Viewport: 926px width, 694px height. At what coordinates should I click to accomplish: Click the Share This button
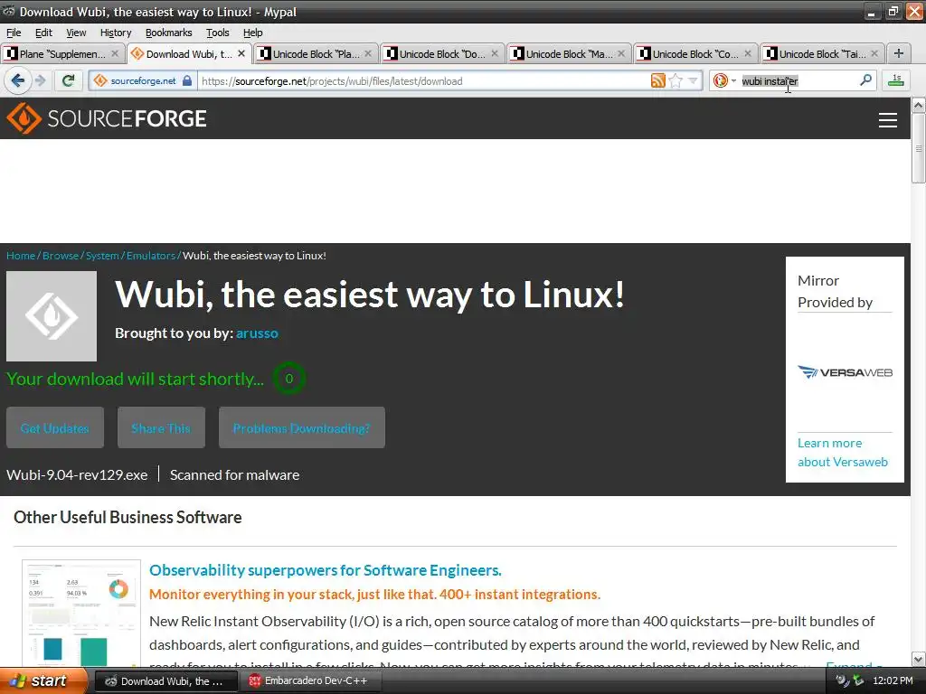tap(161, 427)
